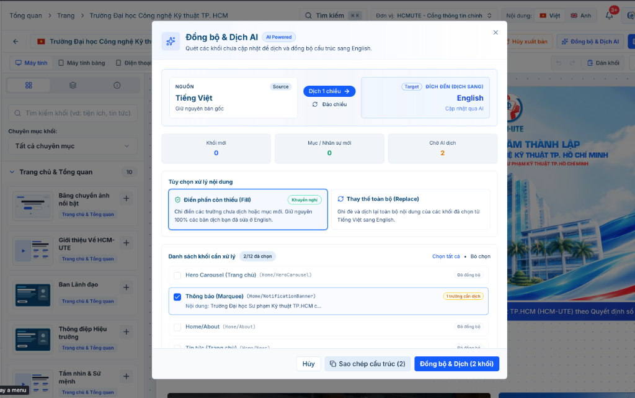Switch content language to Anh

[x=580, y=16]
